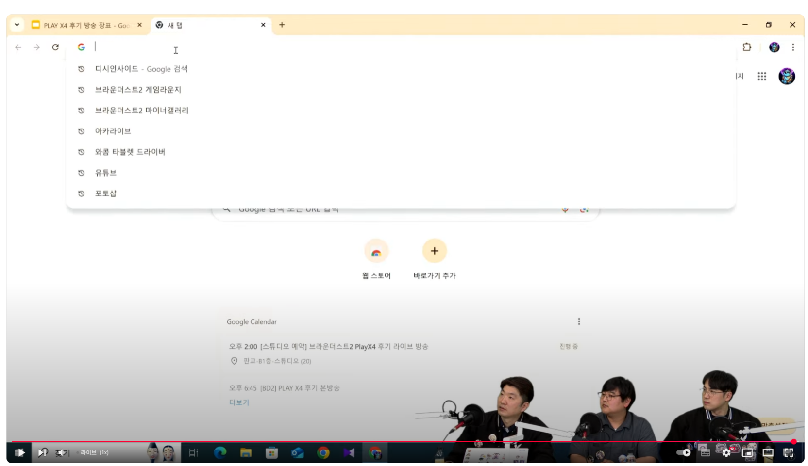Toggle the autoplay switch
This screenshot has height=466, width=808.
(x=684, y=452)
